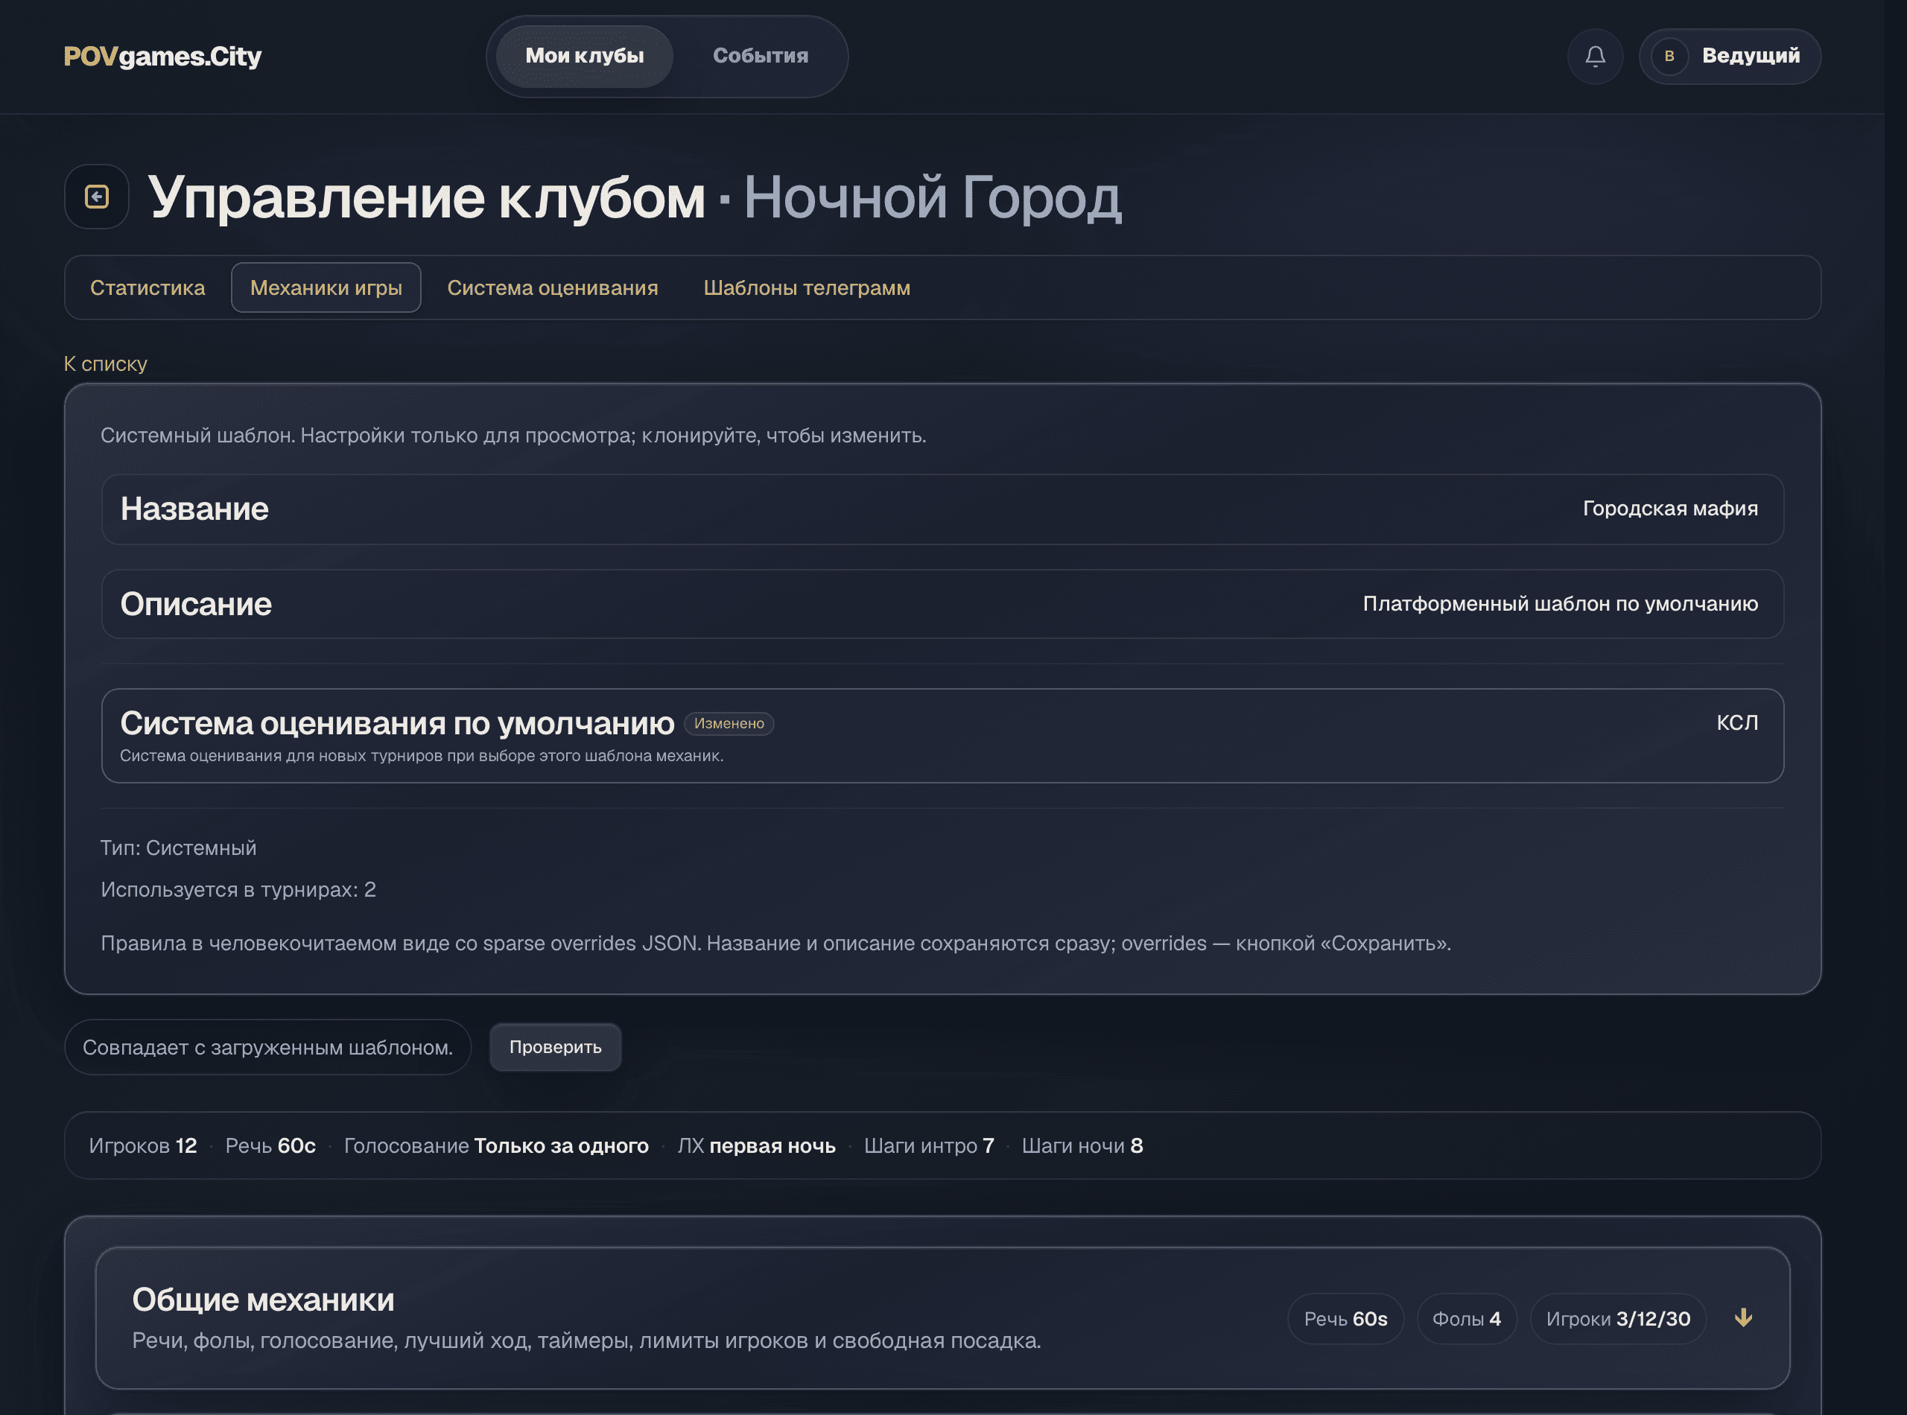Screen dimensions: 1907x1415
Task: Click the Игроков 12 summary item
Action: click(143, 1146)
